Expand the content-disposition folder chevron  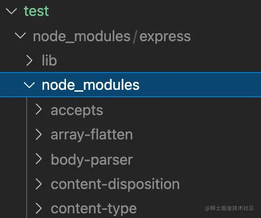(x=39, y=184)
